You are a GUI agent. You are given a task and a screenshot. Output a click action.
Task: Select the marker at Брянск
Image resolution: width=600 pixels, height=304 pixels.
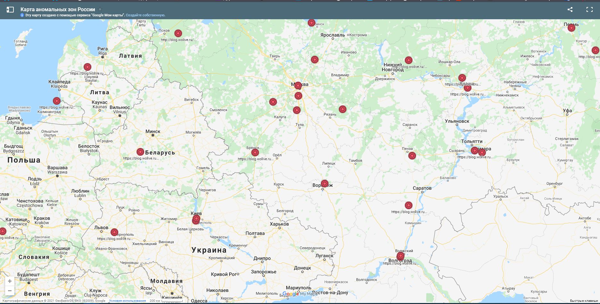[x=255, y=152]
